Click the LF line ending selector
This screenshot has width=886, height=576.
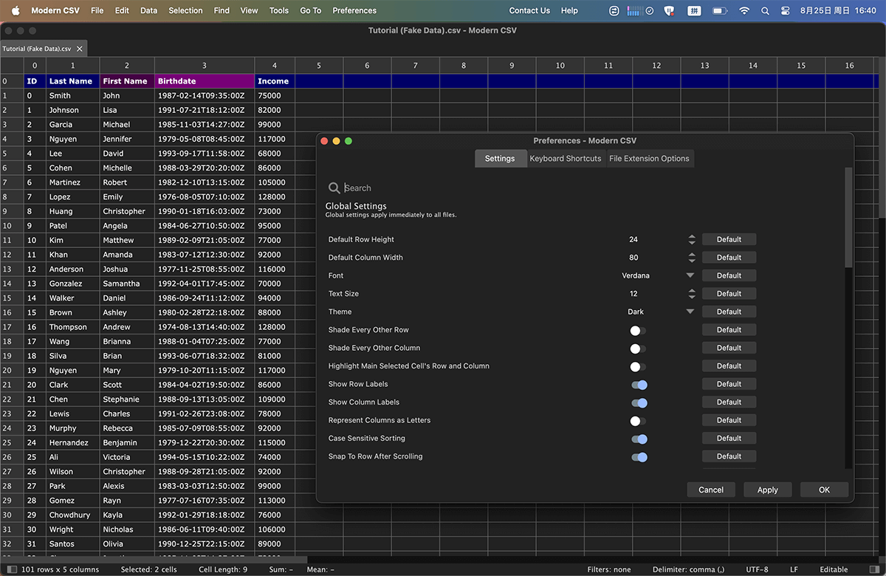point(794,570)
